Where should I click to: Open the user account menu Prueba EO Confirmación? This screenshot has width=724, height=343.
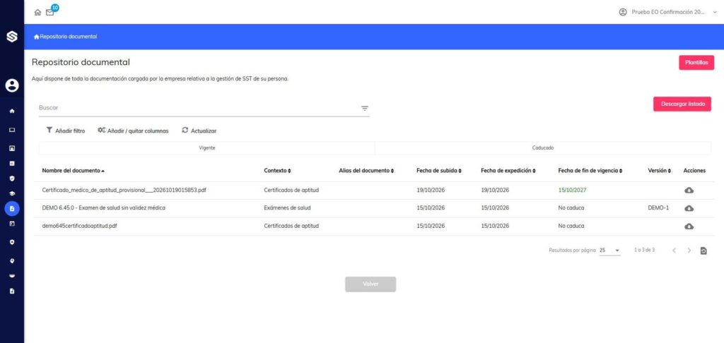point(668,12)
